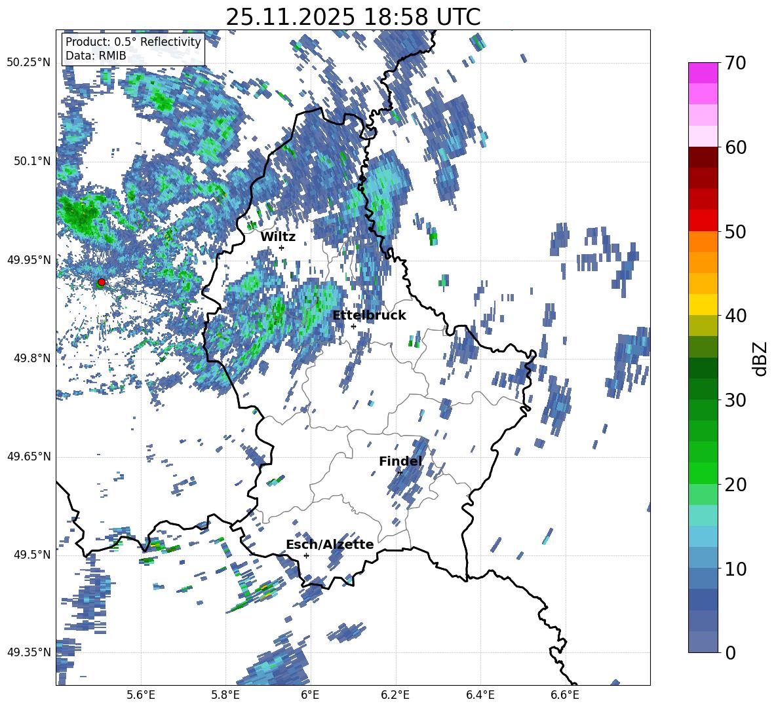Screen dimensions: 776x708
Task: Click 'Product: 0.5° Reflectivity' text
Action: [x=133, y=41]
